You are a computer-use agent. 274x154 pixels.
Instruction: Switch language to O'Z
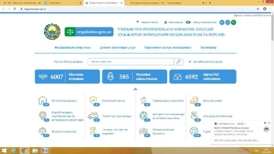(228, 22)
